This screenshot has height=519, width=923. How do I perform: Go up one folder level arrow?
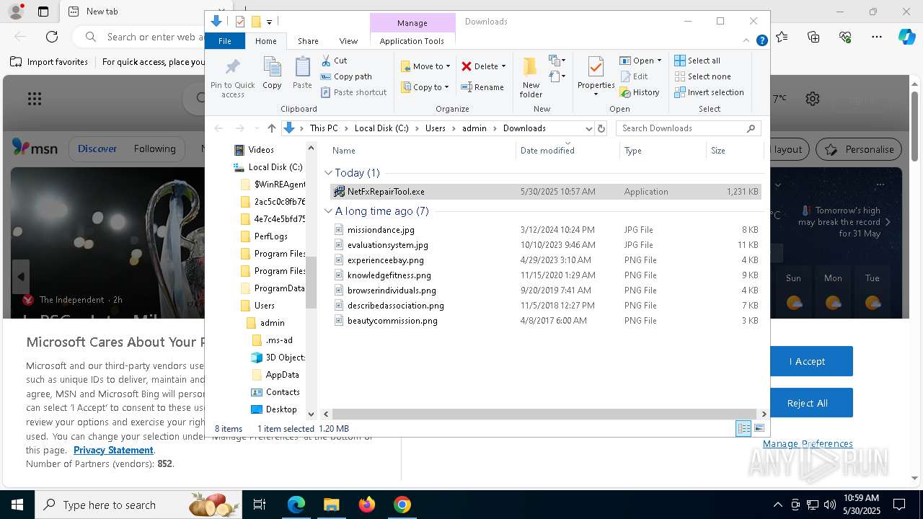pyautogui.click(x=271, y=128)
